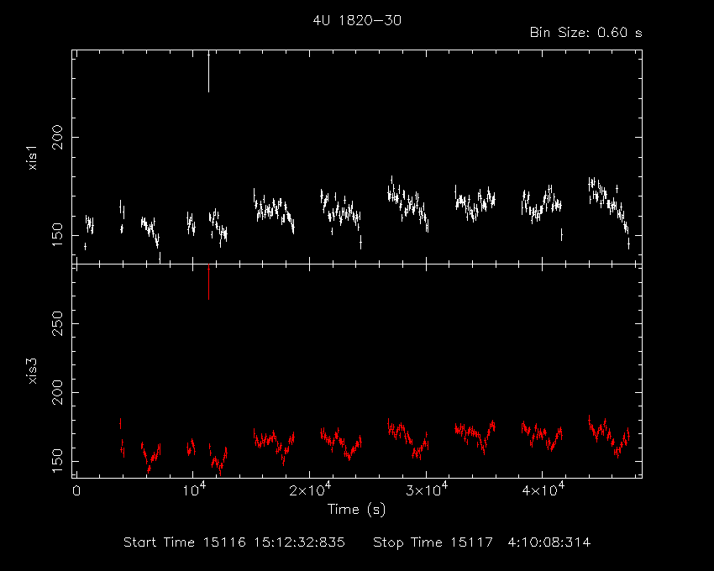This screenshot has width=714, height=571.
Task: Click the last red data cluster in xis3
Action: coord(609,436)
